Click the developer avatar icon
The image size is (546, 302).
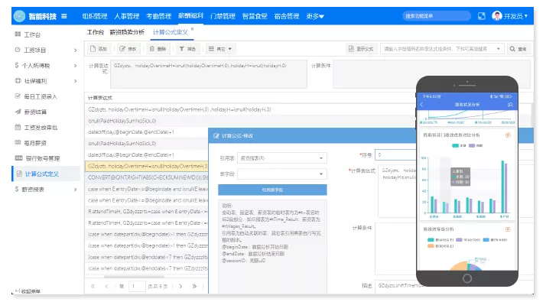[497, 16]
